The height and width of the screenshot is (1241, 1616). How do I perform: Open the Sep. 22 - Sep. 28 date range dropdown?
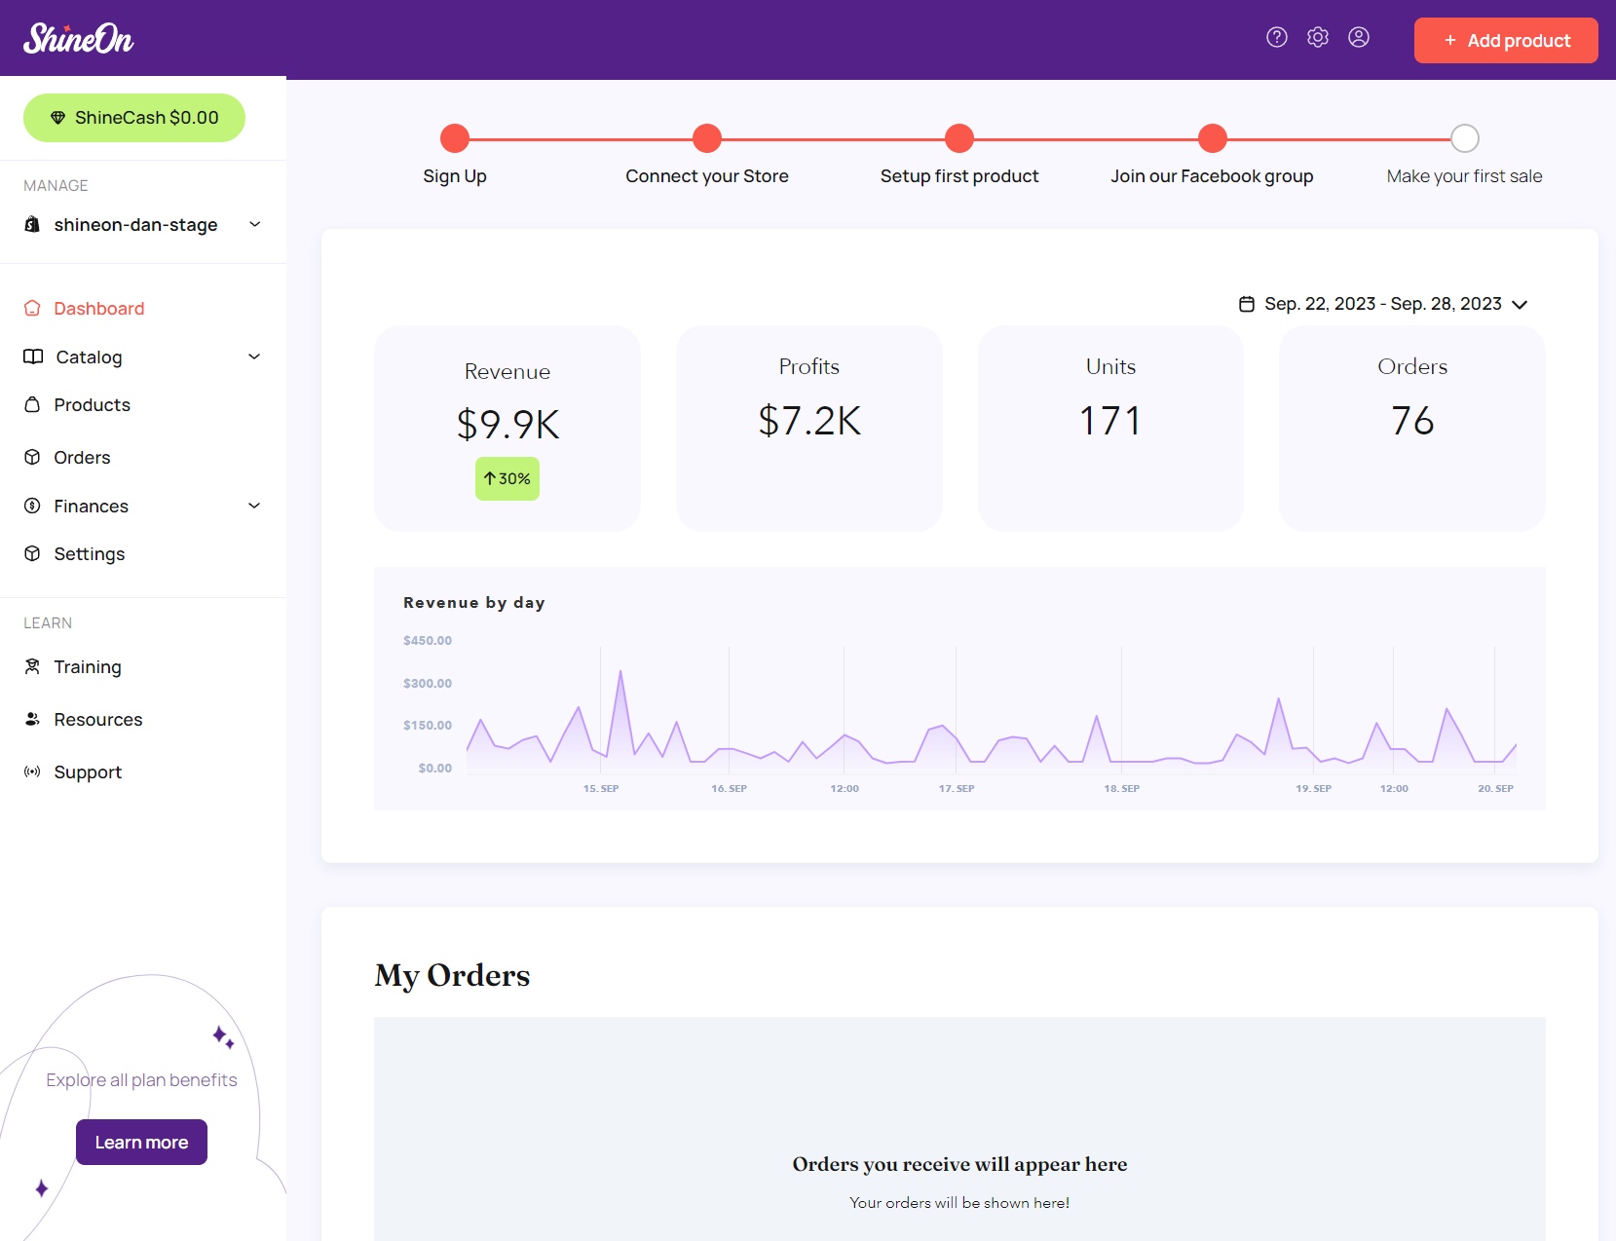(x=1383, y=304)
